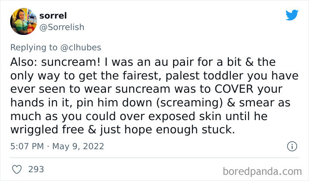Click the May 9, 2022 date
Screen dimensions: 309x181
pos(78,146)
